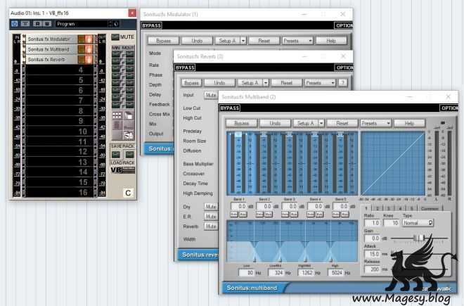464x306 pixels.
Task: Open Presets dropdown in the Modulator window
Action: pyautogui.click(x=297, y=41)
